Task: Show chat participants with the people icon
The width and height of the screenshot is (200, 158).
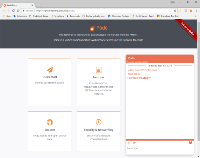Action: click(x=190, y=143)
